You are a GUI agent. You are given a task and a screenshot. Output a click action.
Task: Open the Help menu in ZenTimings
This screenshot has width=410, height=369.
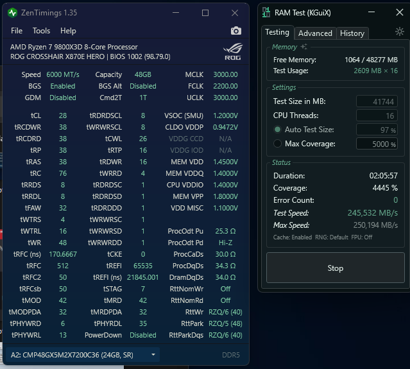click(x=68, y=31)
